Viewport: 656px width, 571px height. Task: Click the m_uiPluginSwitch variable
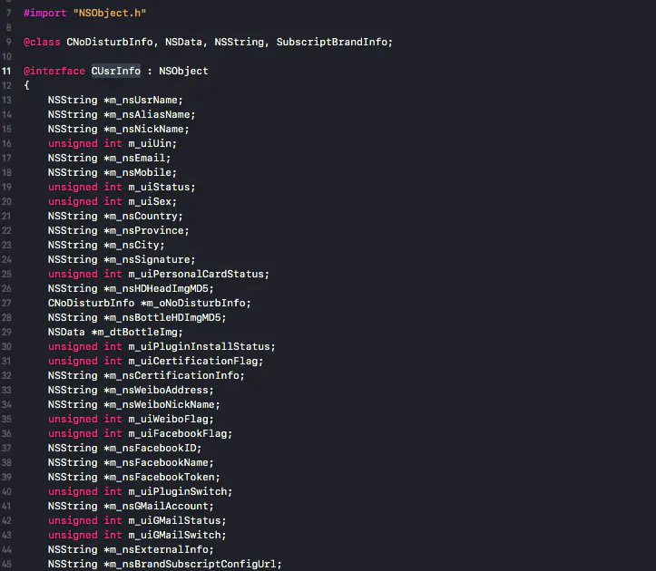tap(178, 491)
